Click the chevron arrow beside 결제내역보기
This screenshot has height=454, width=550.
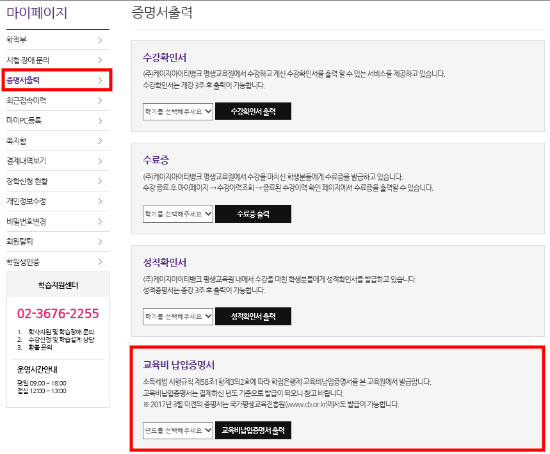[100, 161]
